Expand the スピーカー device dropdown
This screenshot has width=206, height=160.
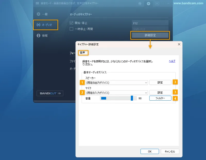click(117, 83)
